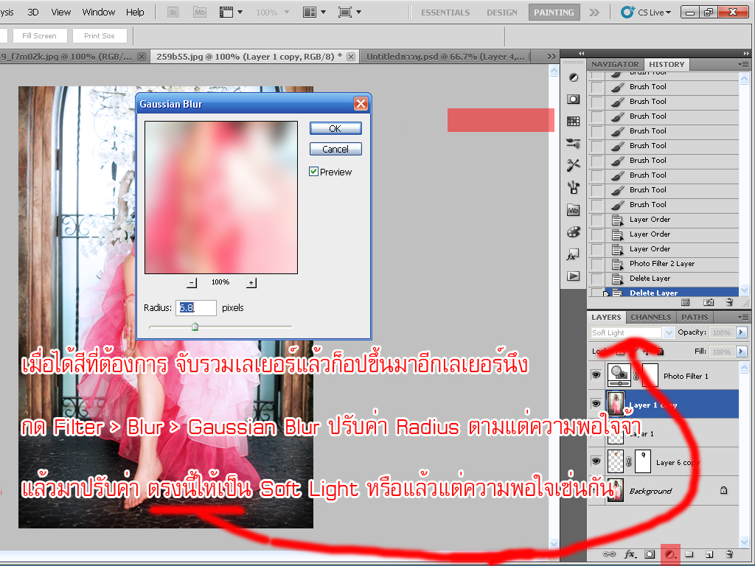Click the Fill Screen button
Image resolution: width=755 pixels, height=566 pixels.
click(39, 35)
